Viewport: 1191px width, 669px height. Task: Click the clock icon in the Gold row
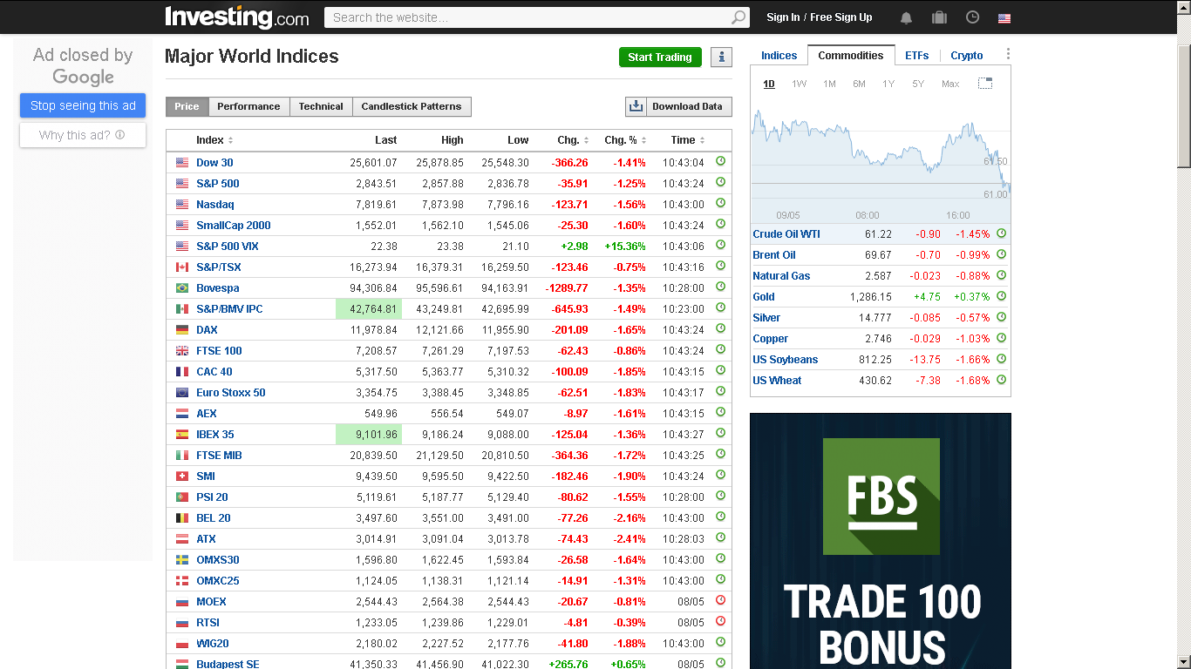1001,296
